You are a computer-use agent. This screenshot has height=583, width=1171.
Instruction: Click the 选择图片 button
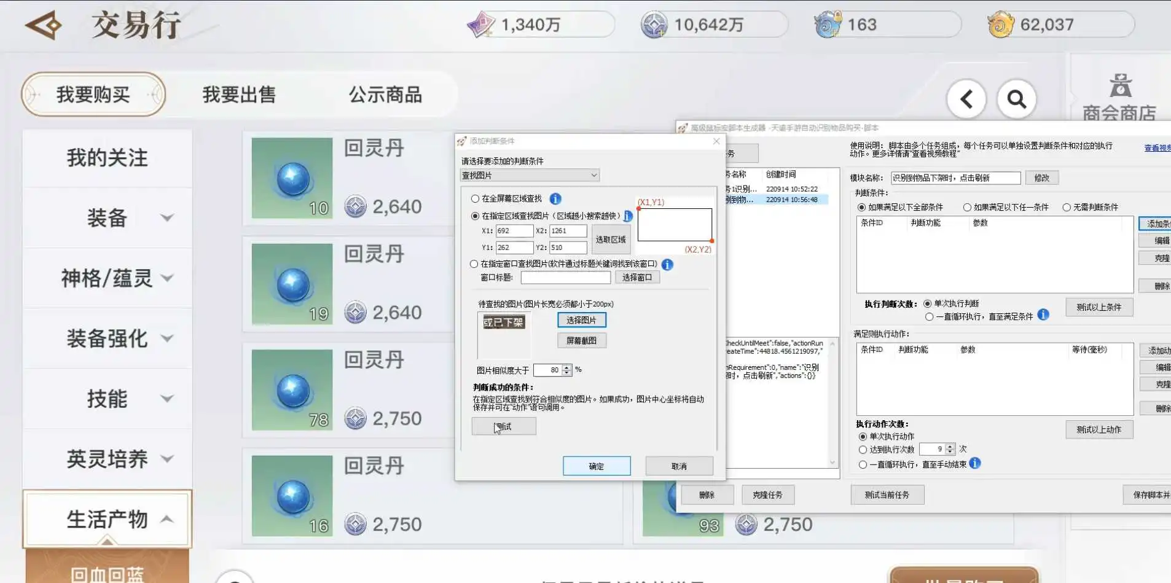581,320
